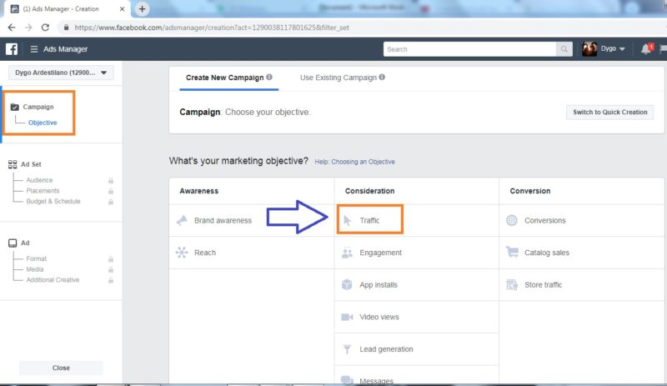Open the Dygo account dropdown arrow

[x=622, y=49]
